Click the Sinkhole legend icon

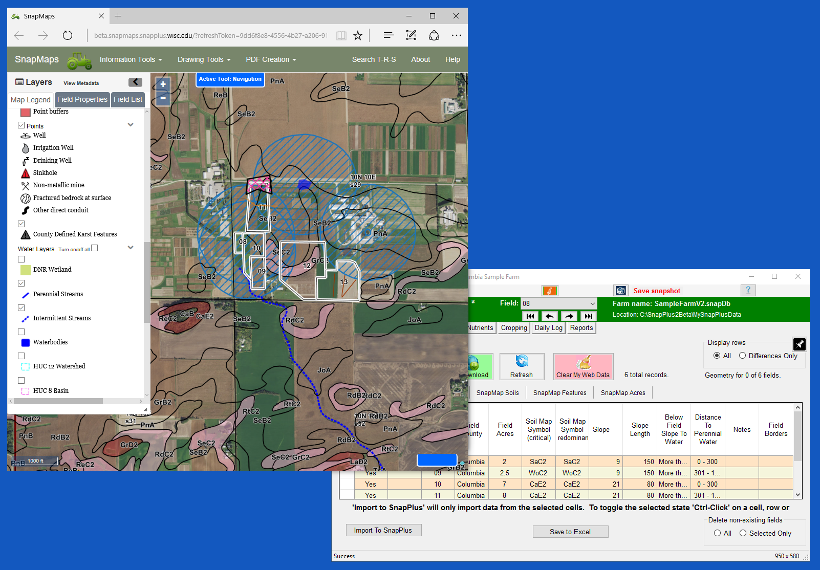(25, 173)
